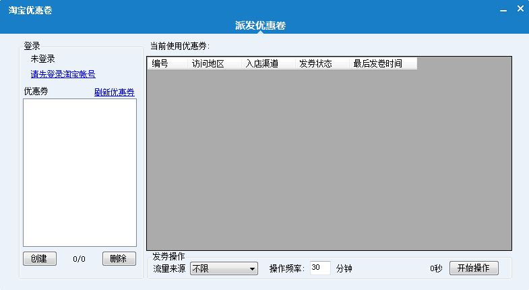
Task: Click the 未登录 login status text
Action: [x=42, y=59]
